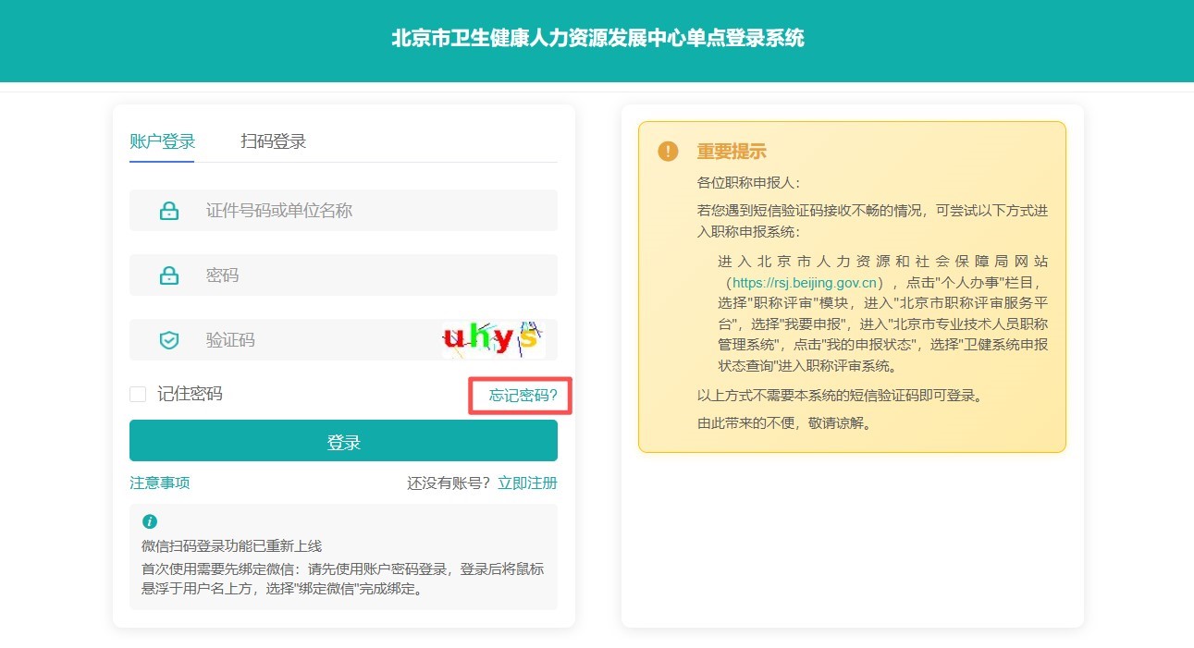
Task: Enable the 记住密码 checkbox
Action: coord(138,395)
